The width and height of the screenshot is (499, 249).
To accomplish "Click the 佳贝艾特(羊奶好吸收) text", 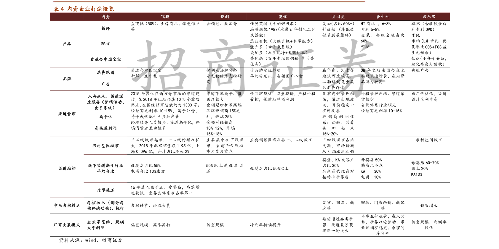I will pyautogui.click(x=273, y=24).
